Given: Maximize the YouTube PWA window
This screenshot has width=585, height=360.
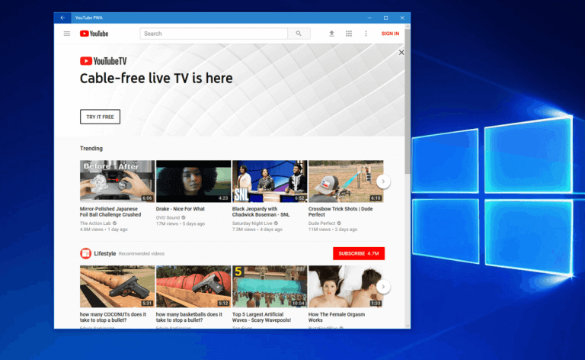Looking at the screenshot, I should point(385,18).
